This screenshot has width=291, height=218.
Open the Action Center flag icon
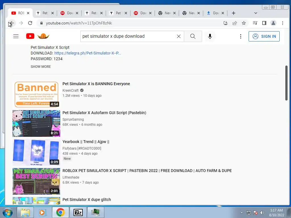point(255,213)
